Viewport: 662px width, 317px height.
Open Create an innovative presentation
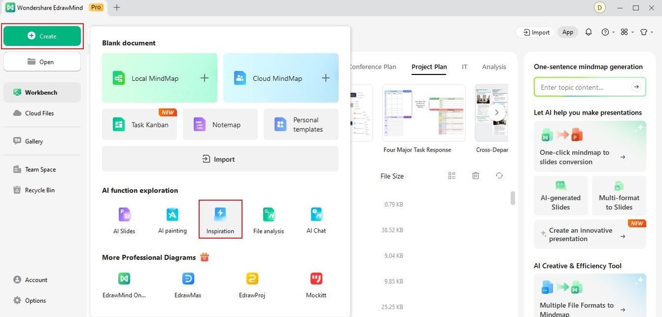coord(590,235)
